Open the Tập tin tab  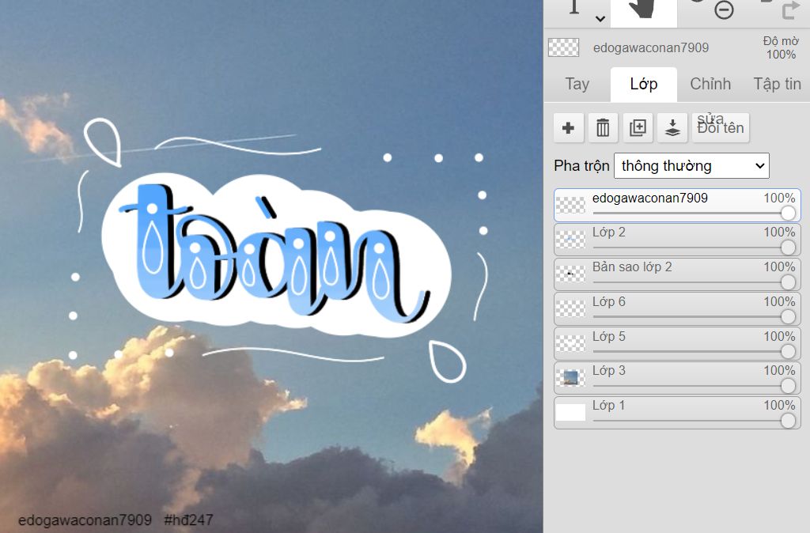(777, 84)
